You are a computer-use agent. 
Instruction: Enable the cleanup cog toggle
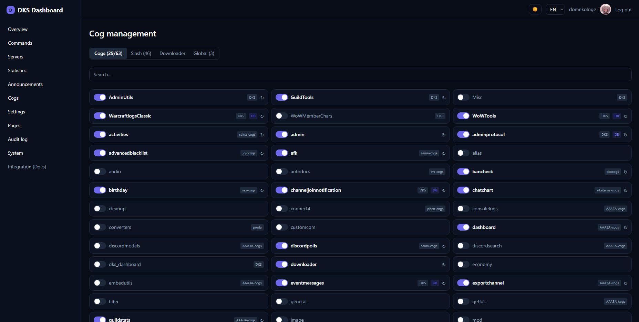point(100,209)
